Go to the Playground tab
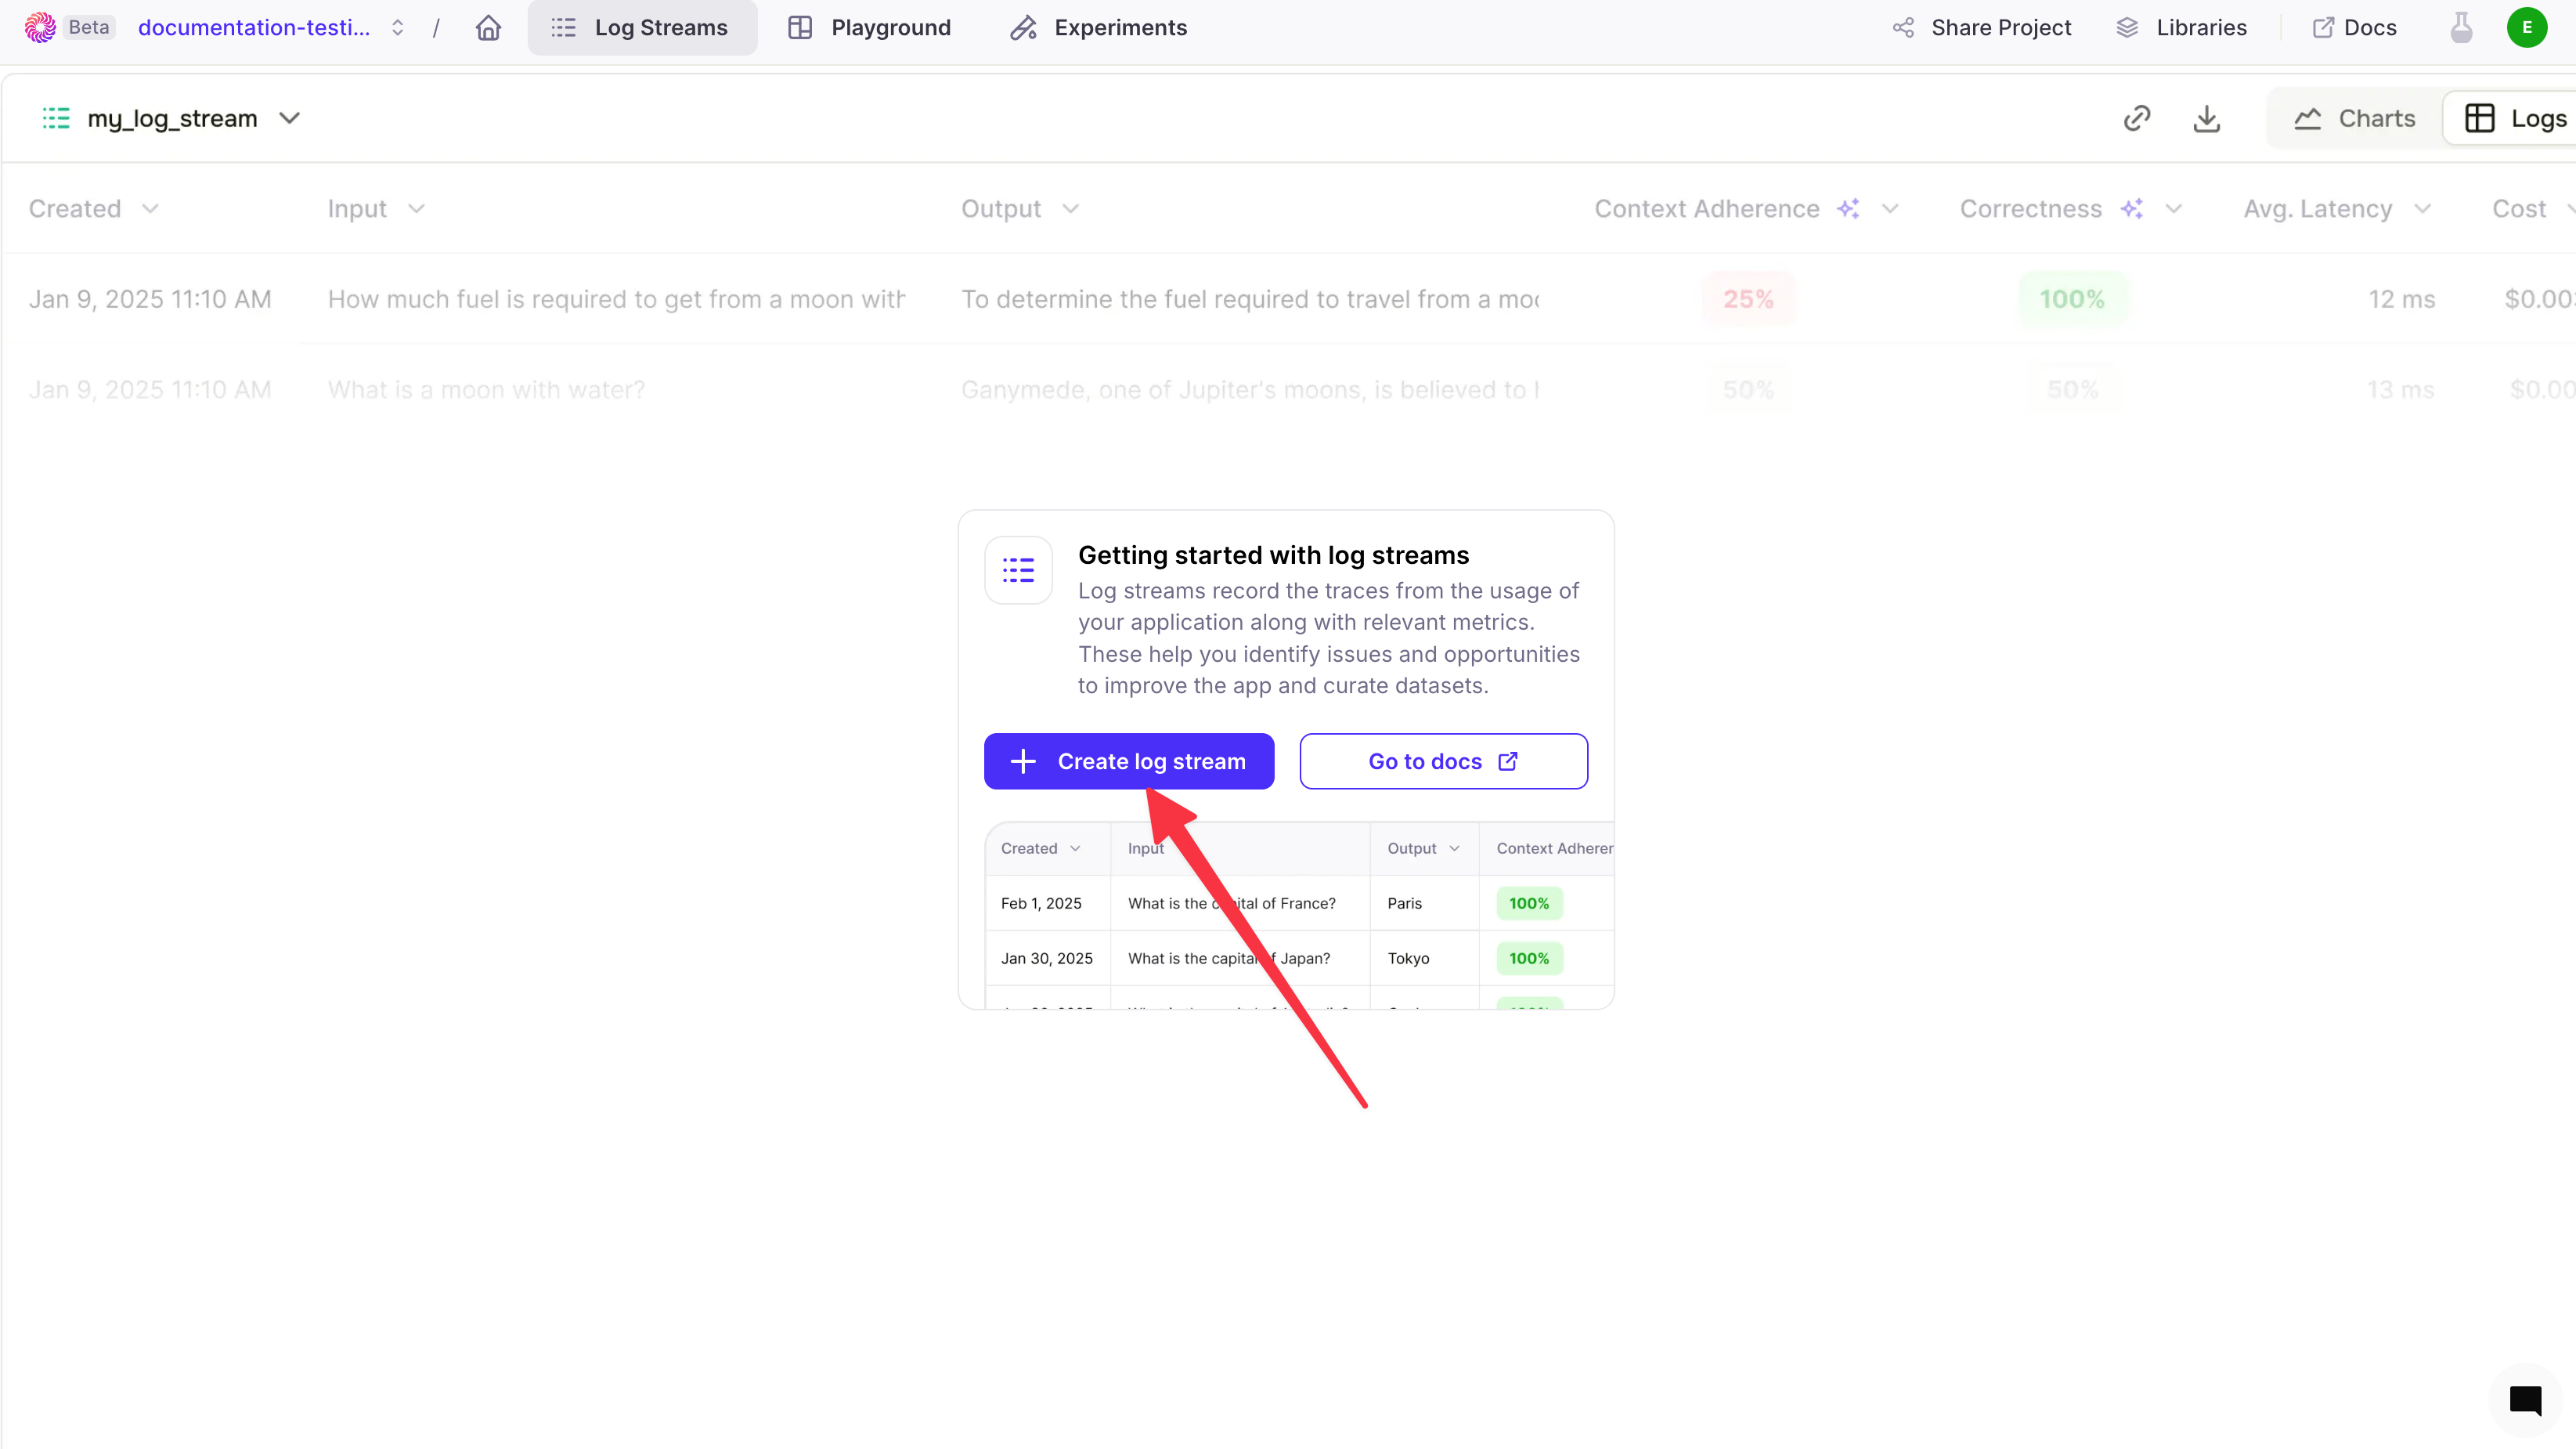2576x1449 pixels. (869, 28)
